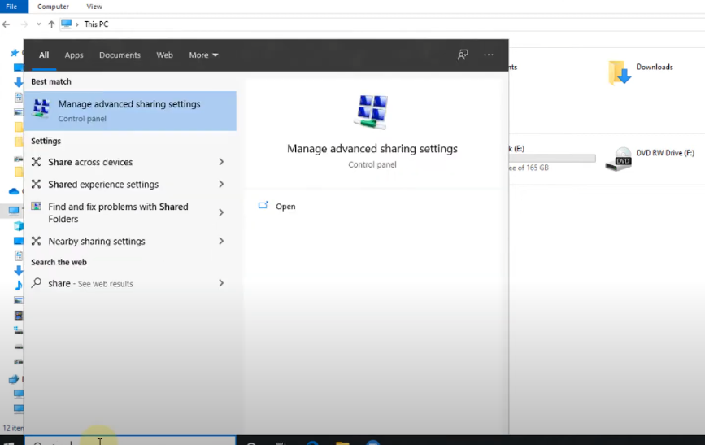Image resolution: width=705 pixels, height=445 pixels.
Task: Open the View ribbon tab
Action: [x=94, y=7]
